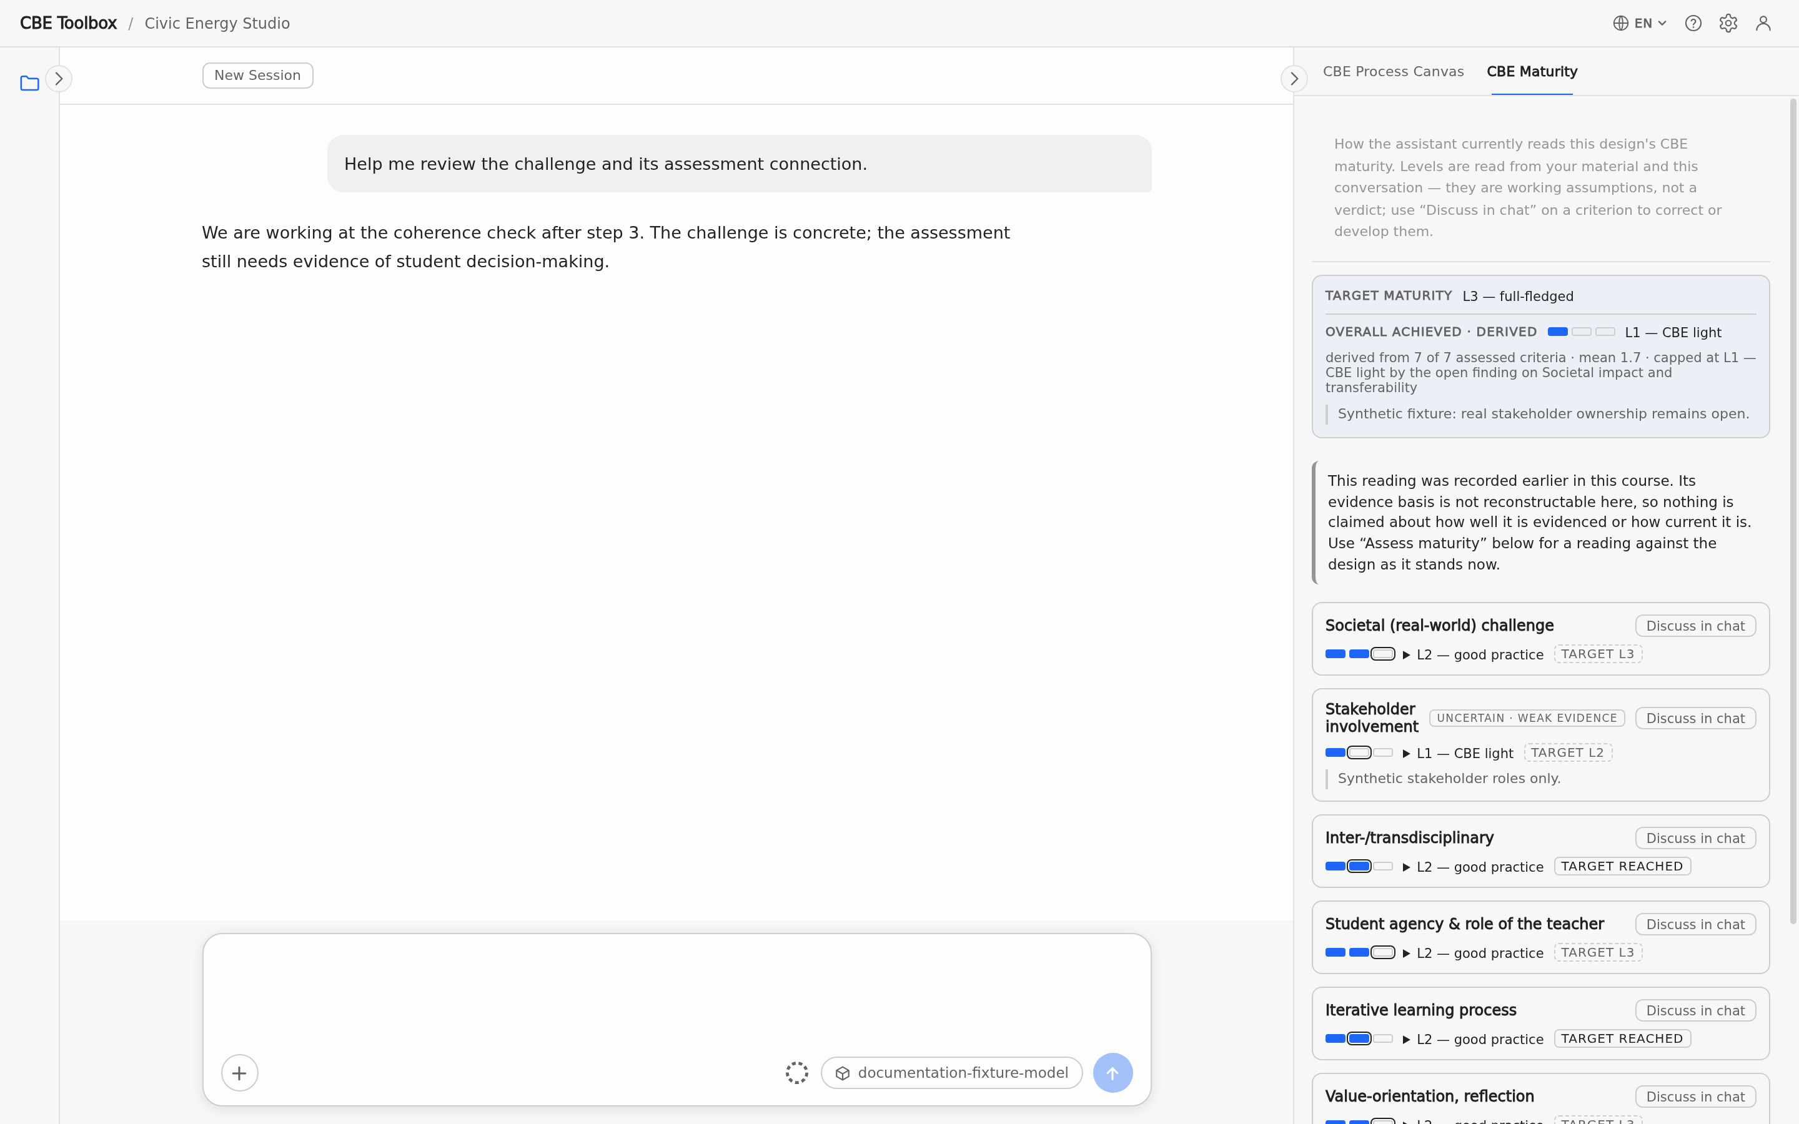Collapse the right panel chevron
This screenshot has width=1799, height=1124.
(x=1294, y=79)
